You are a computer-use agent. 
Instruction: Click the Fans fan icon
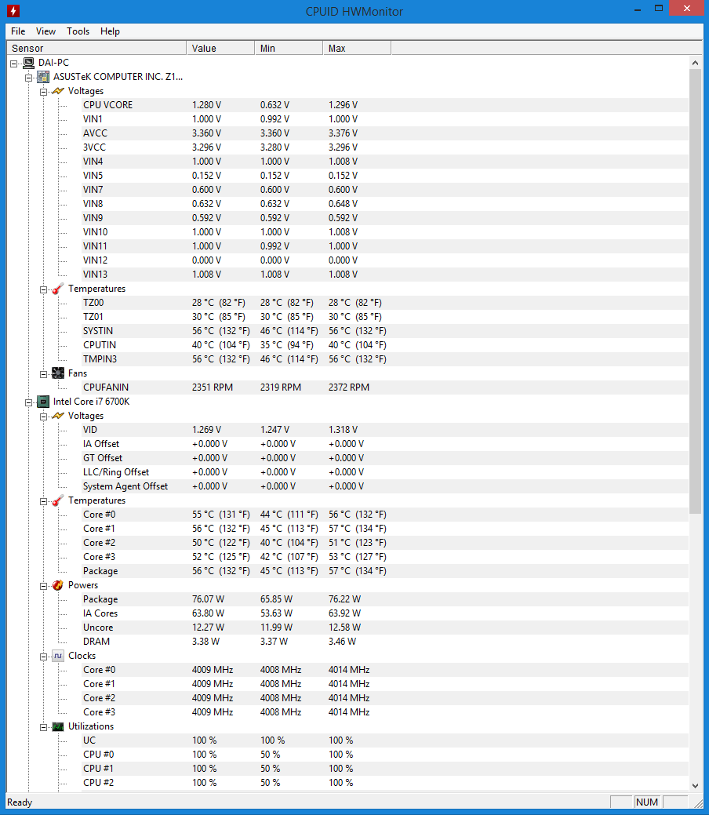(58, 373)
